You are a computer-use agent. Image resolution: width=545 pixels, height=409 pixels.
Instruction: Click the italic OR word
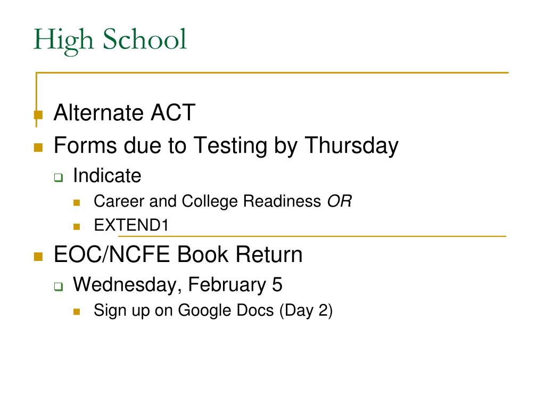click(339, 201)
